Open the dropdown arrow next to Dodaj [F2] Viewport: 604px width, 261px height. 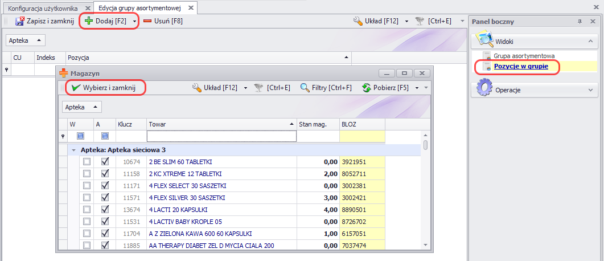pyautogui.click(x=134, y=21)
